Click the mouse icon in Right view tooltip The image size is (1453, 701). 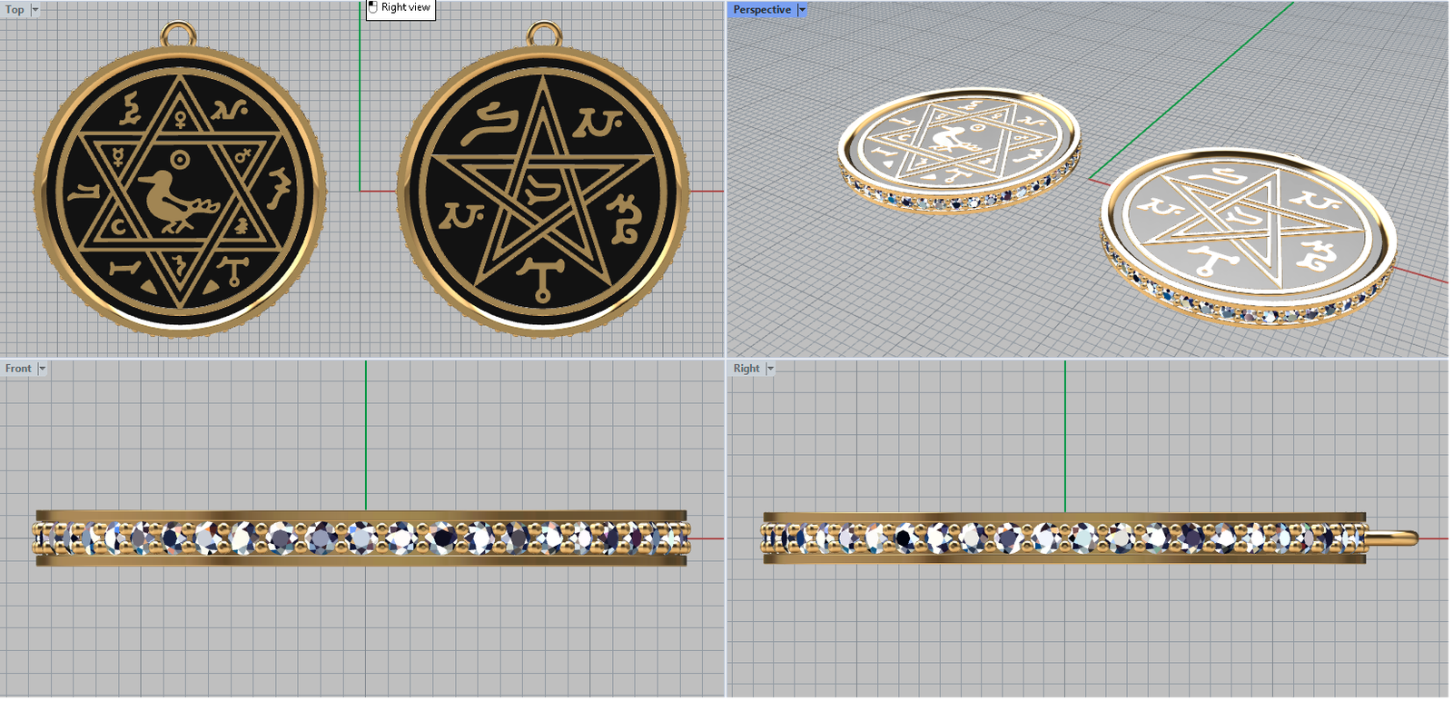coord(373,7)
